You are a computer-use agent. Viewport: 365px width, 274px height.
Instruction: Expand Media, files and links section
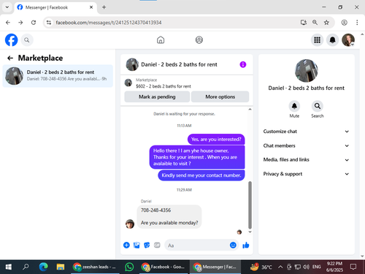pos(306,160)
